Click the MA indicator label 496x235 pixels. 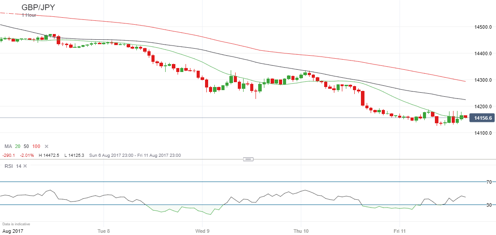coord(8,146)
